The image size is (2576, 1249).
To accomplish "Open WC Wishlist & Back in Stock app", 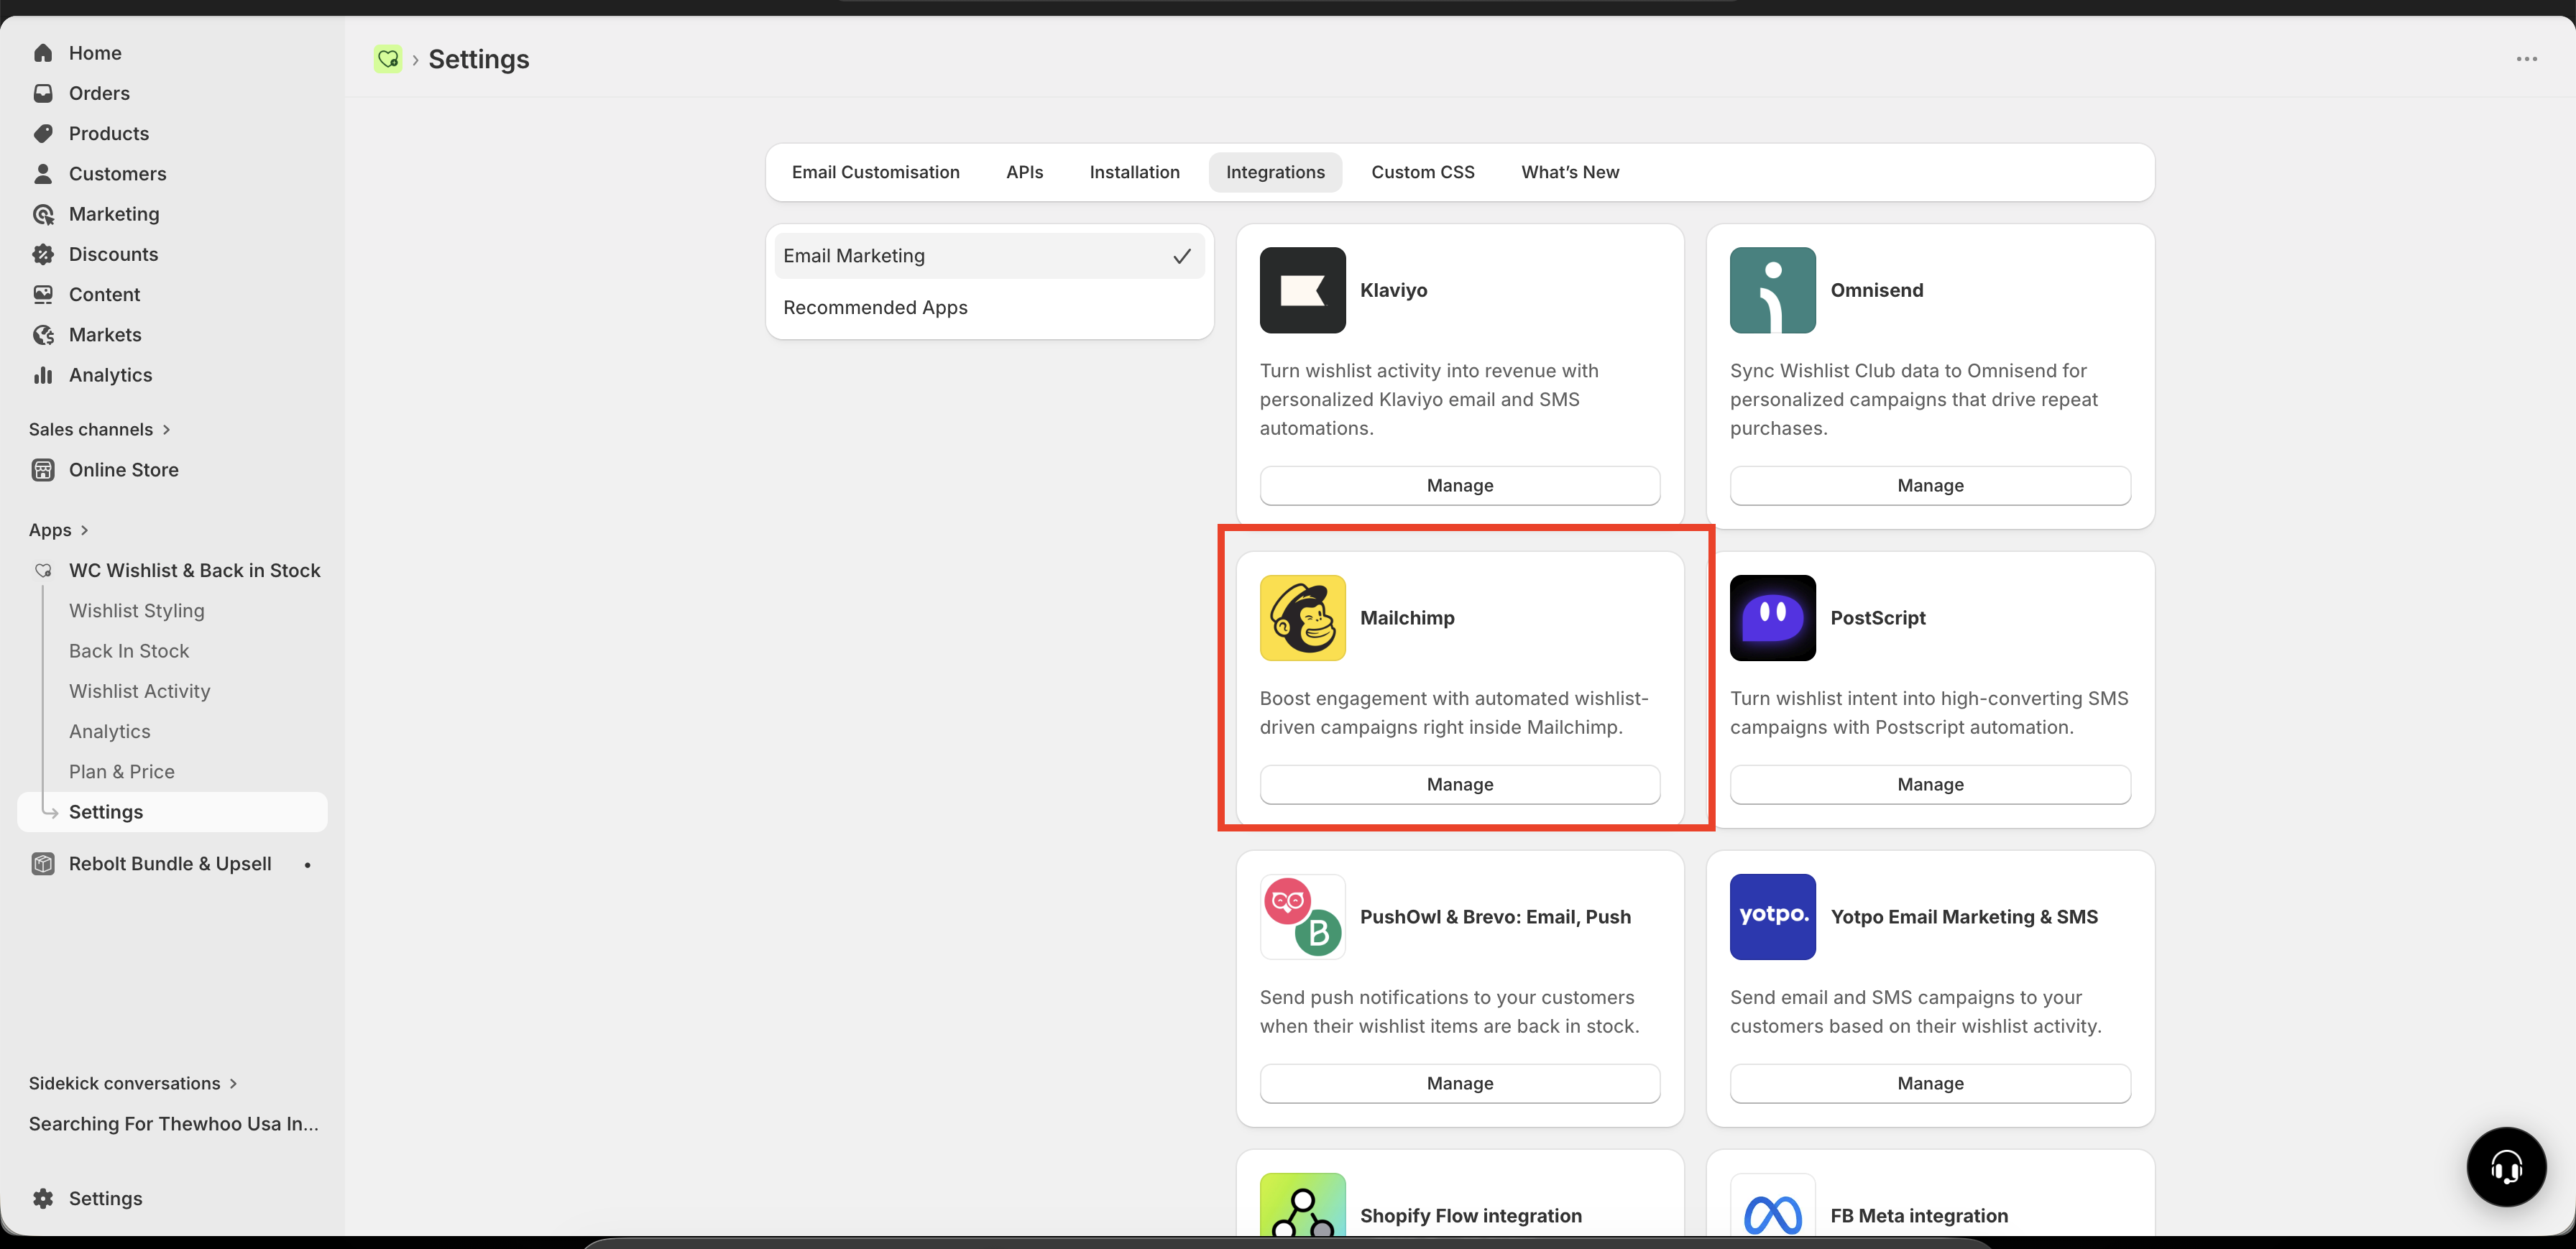I will (194, 570).
